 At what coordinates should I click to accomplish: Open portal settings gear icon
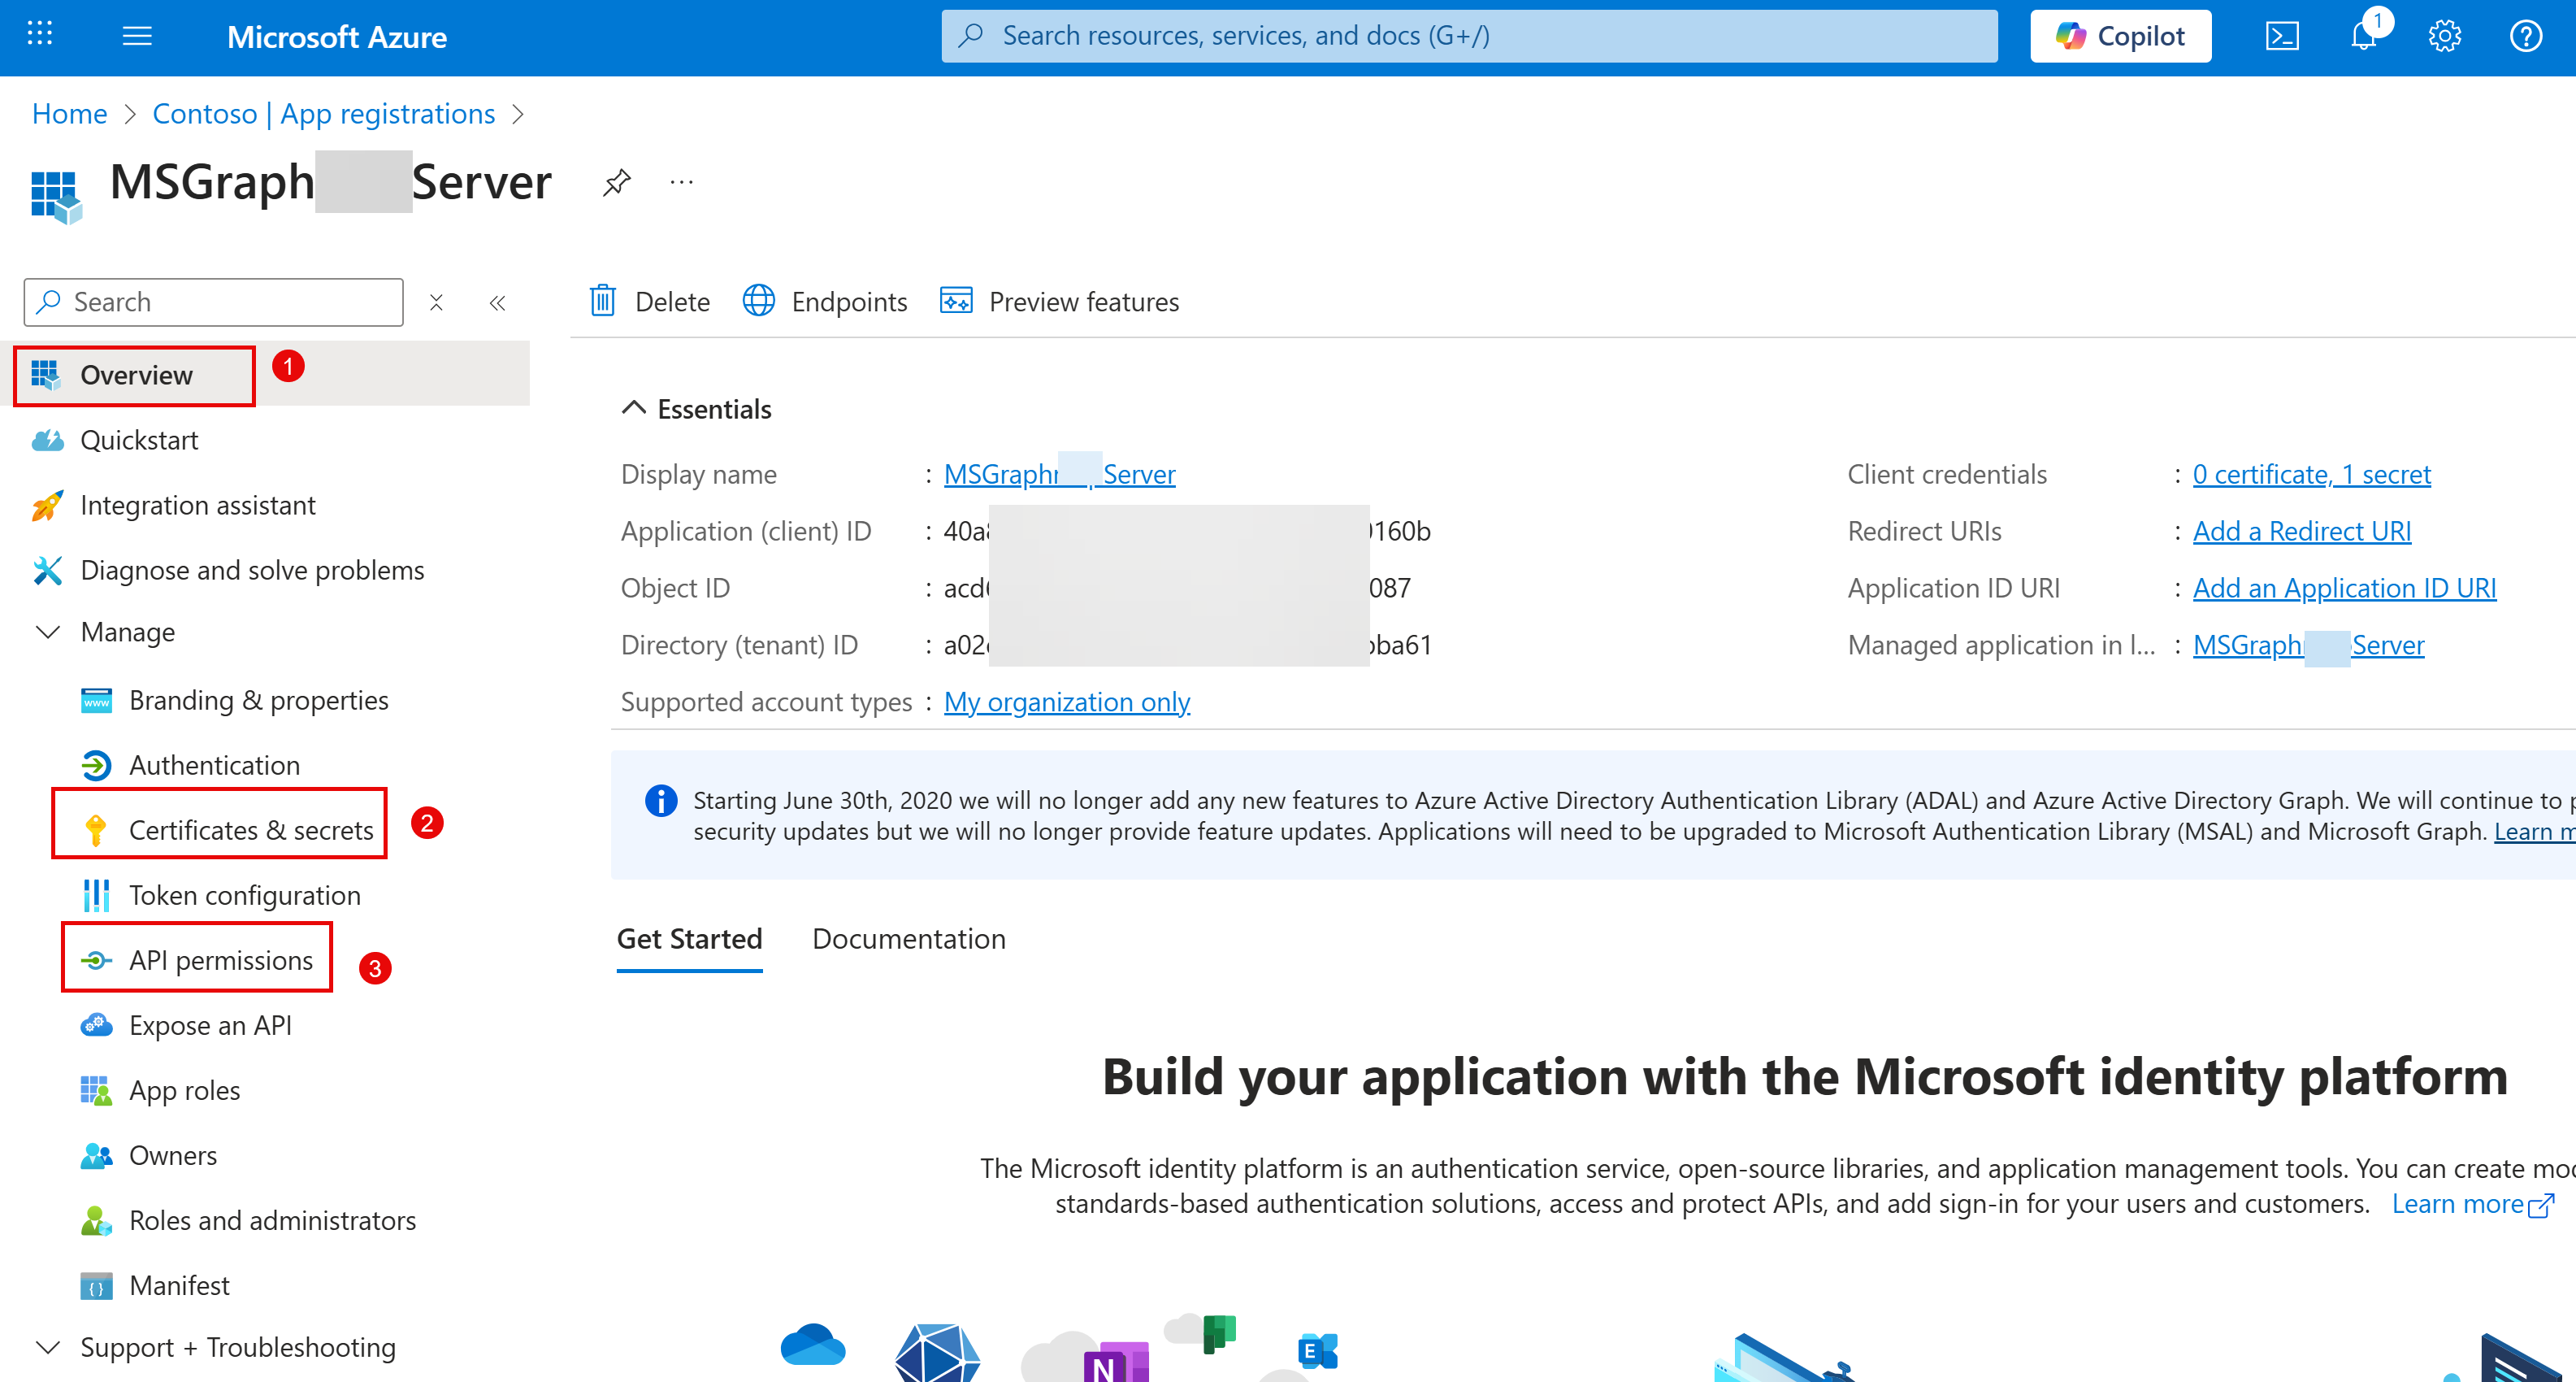2444,35
